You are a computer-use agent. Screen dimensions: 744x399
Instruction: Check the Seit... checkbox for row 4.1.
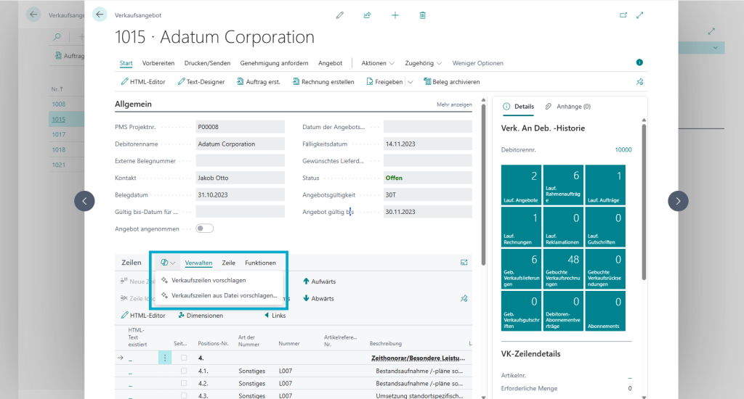tap(184, 371)
